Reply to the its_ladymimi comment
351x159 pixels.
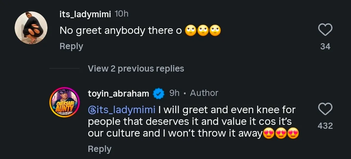(x=71, y=46)
